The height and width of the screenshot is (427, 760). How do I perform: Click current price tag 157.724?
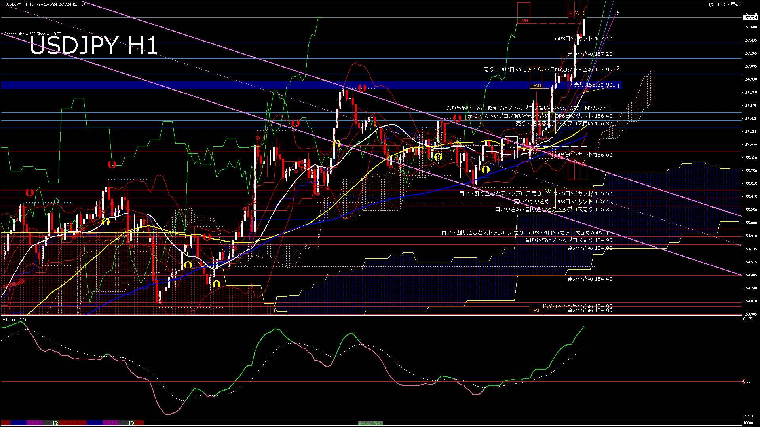pos(750,18)
